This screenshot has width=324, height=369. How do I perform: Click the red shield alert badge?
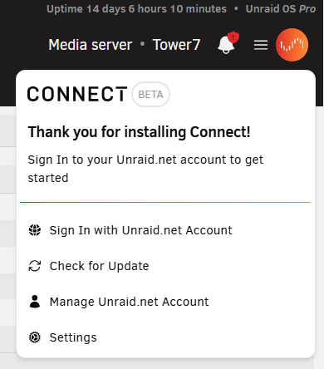233,37
